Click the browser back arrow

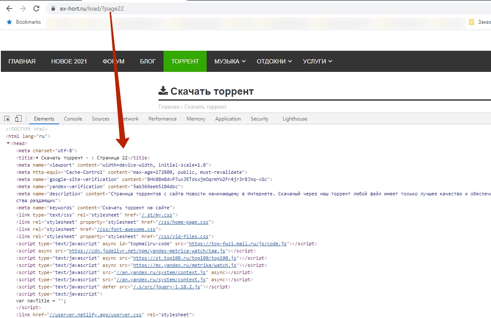[x=9, y=8]
